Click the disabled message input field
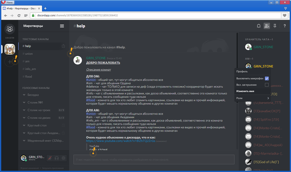This screenshot has width=291, height=172. point(154,160)
